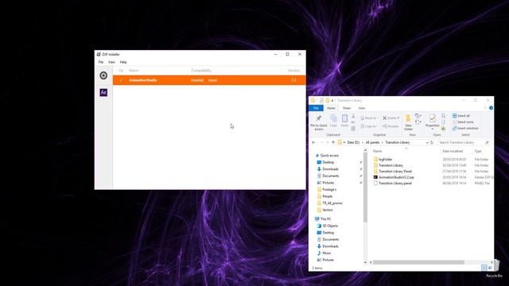The image size is (509, 286).
Task: Sort by the Date modified column header
Action: (x=453, y=151)
